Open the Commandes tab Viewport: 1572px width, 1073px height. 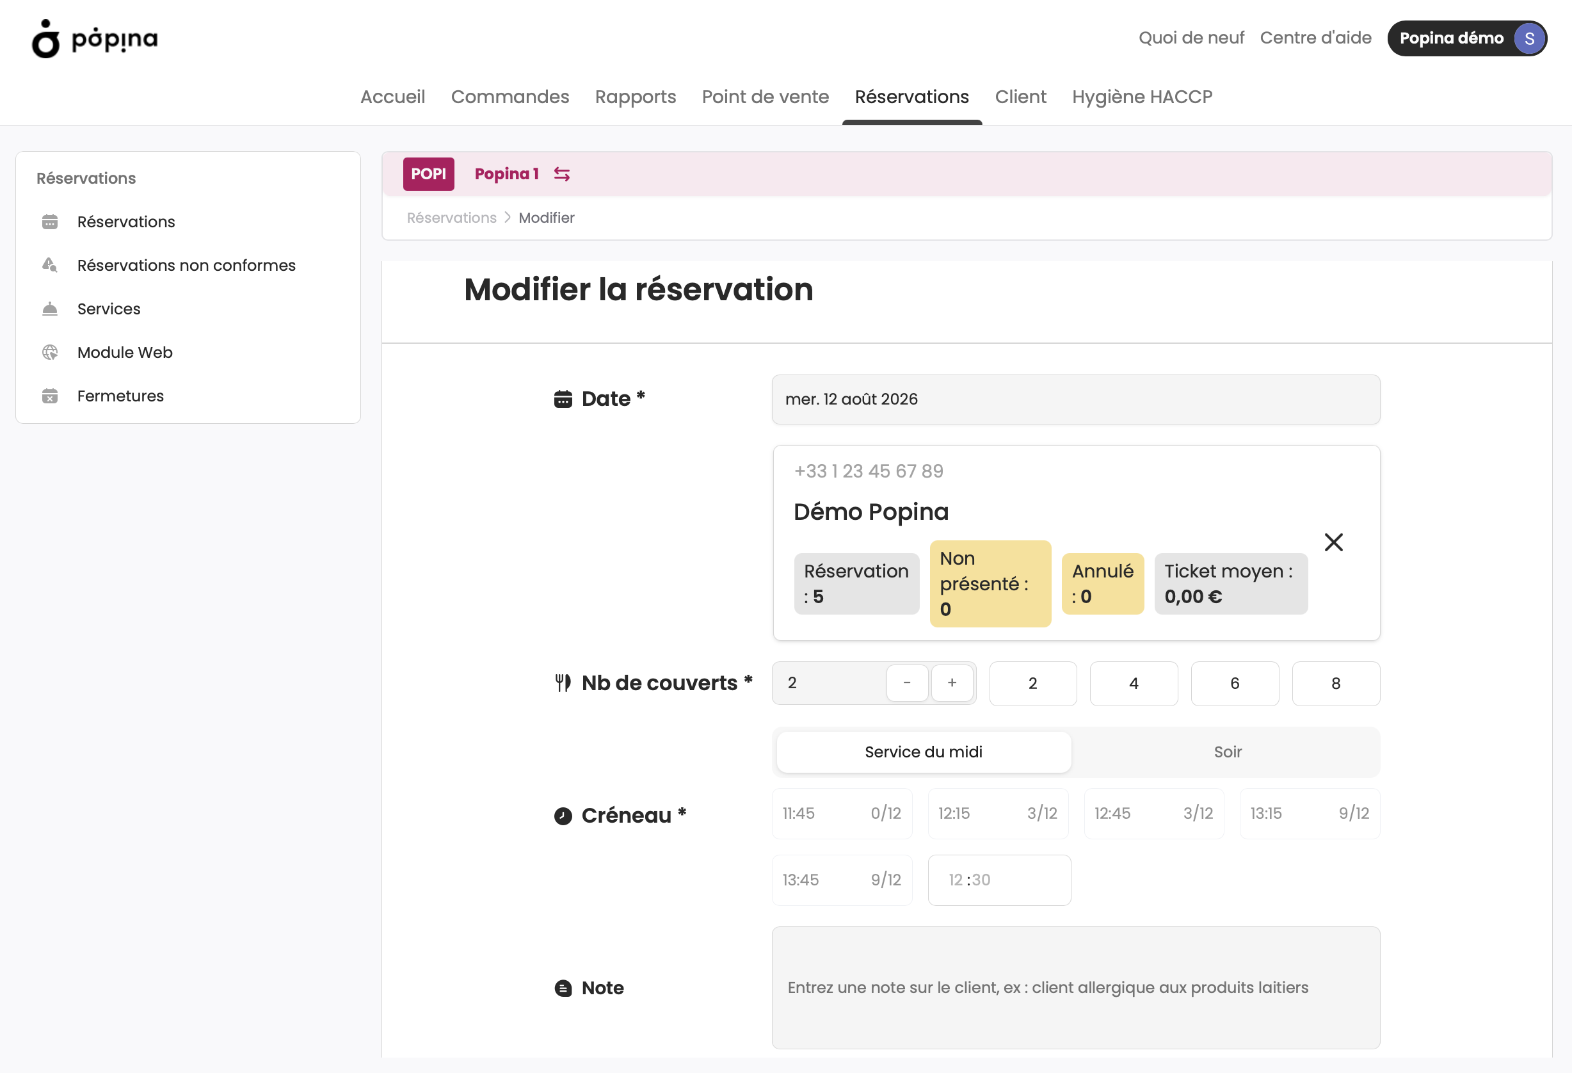click(510, 97)
